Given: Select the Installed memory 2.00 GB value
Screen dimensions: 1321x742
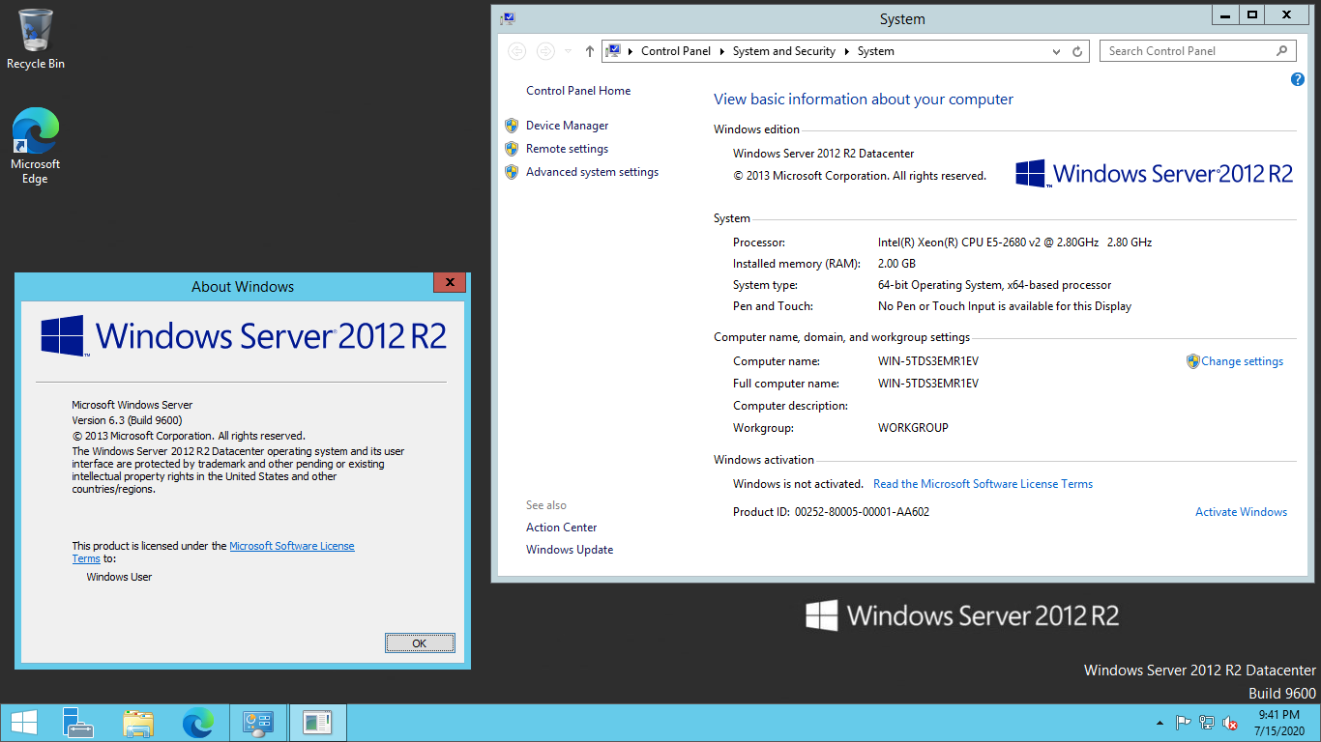Looking at the screenshot, I should [896, 264].
